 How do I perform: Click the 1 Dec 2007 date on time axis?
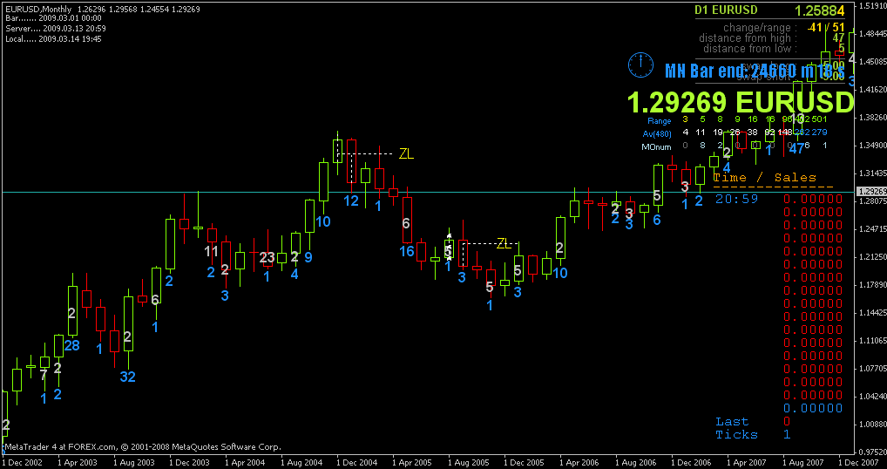pyautogui.click(x=860, y=462)
